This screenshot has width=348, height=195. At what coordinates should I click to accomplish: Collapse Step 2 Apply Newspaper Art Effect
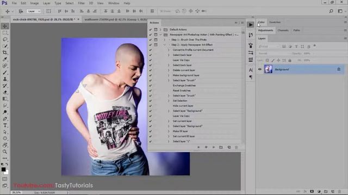(164, 45)
